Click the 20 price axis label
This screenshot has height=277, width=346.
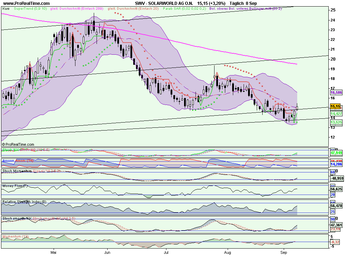(x=333, y=59)
